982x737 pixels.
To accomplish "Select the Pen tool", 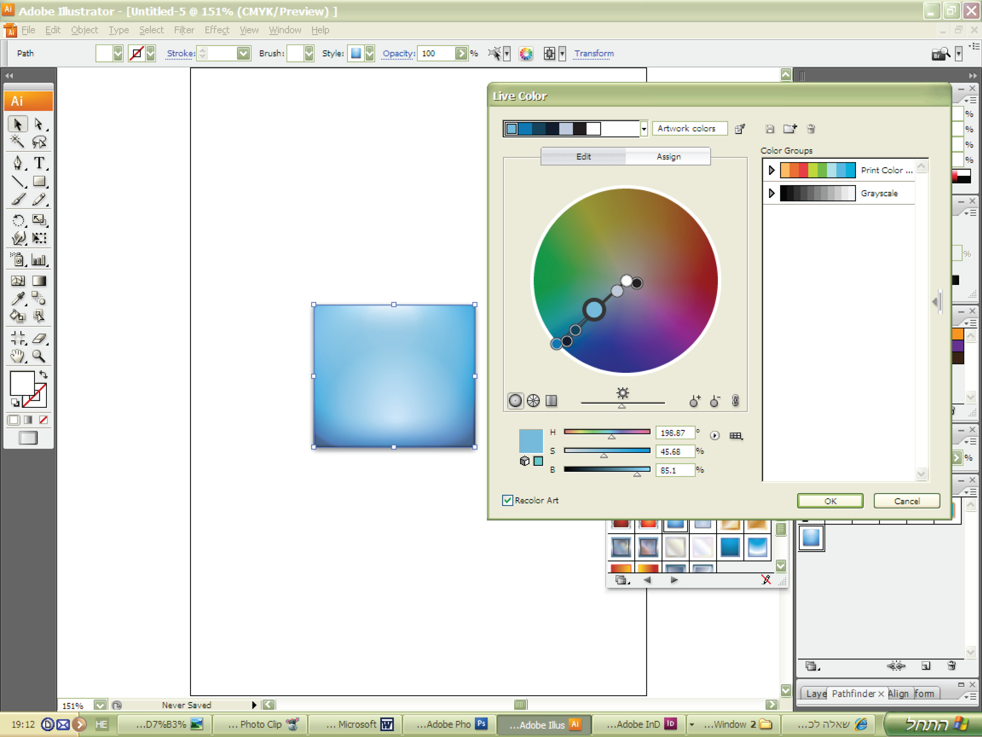I will [x=17, y=163].
